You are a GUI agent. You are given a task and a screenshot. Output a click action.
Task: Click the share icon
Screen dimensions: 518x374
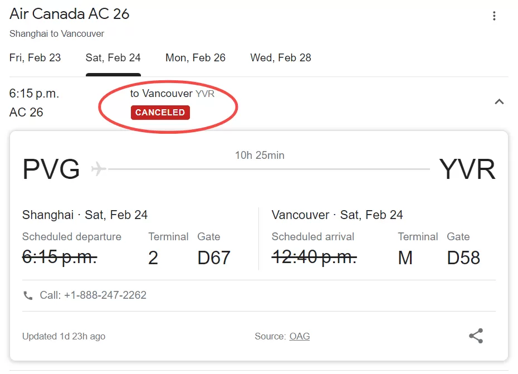(x=476, y=336)
